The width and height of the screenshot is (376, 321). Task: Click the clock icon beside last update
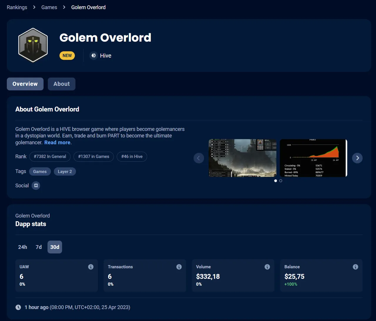(18, 307)
